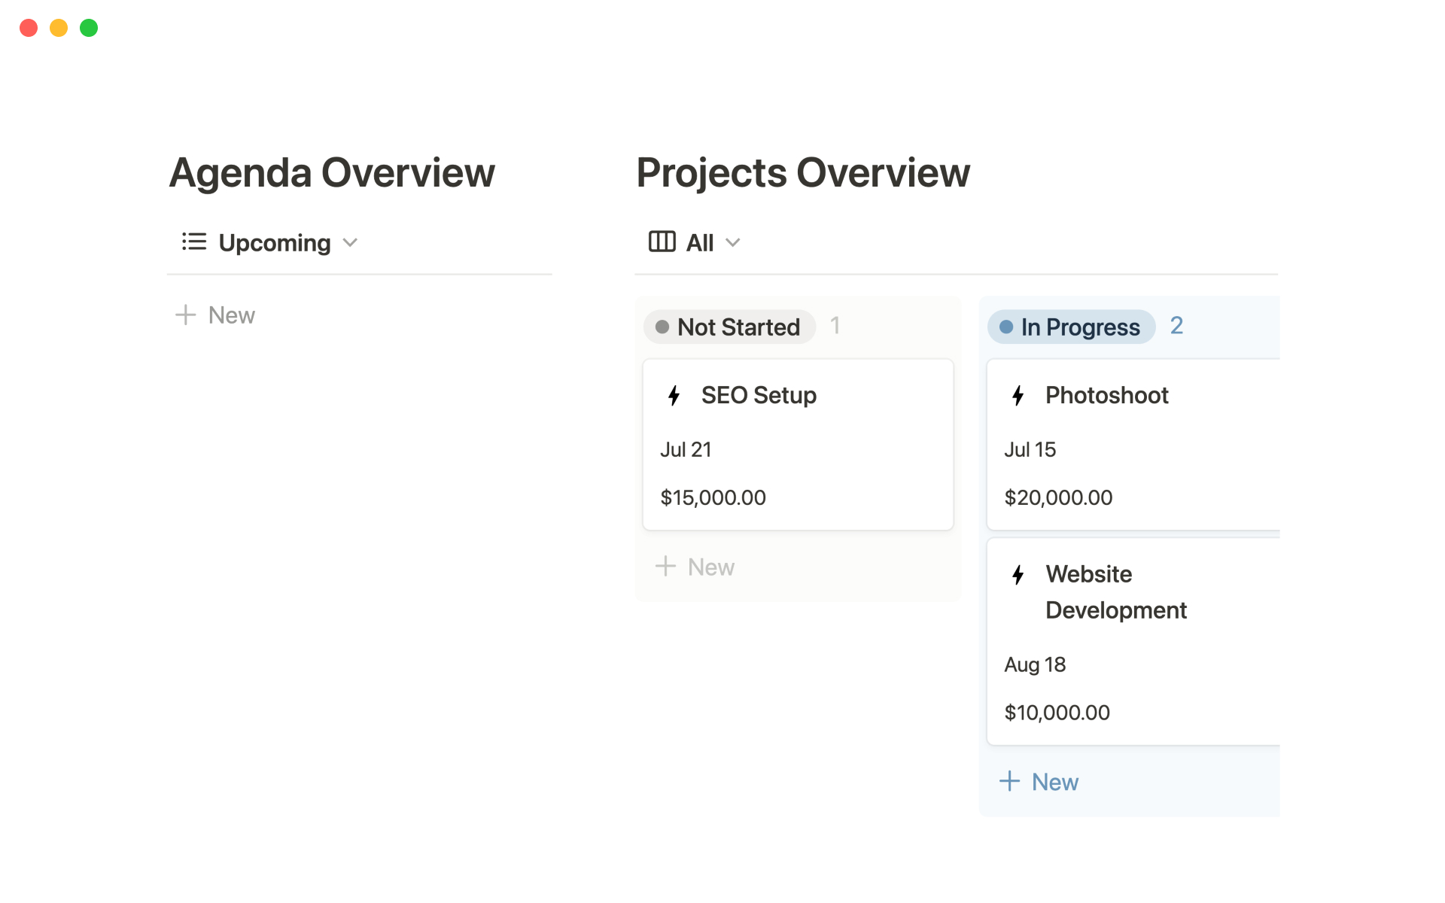This screenshot has width=1445, height=903.
Task: Open the Photoshoot project title
Action: tap(1106, 396)
